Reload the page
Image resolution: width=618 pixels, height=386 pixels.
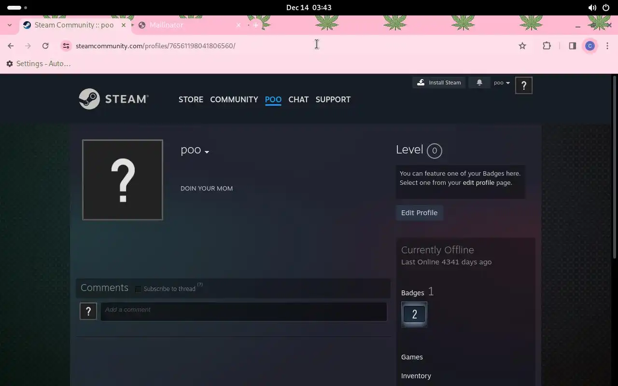click(x=45, y=46)
